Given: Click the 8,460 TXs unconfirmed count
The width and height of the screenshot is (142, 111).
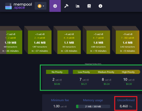Looking at the screenshot, I should pyautogui.click(x=126, y=106).
